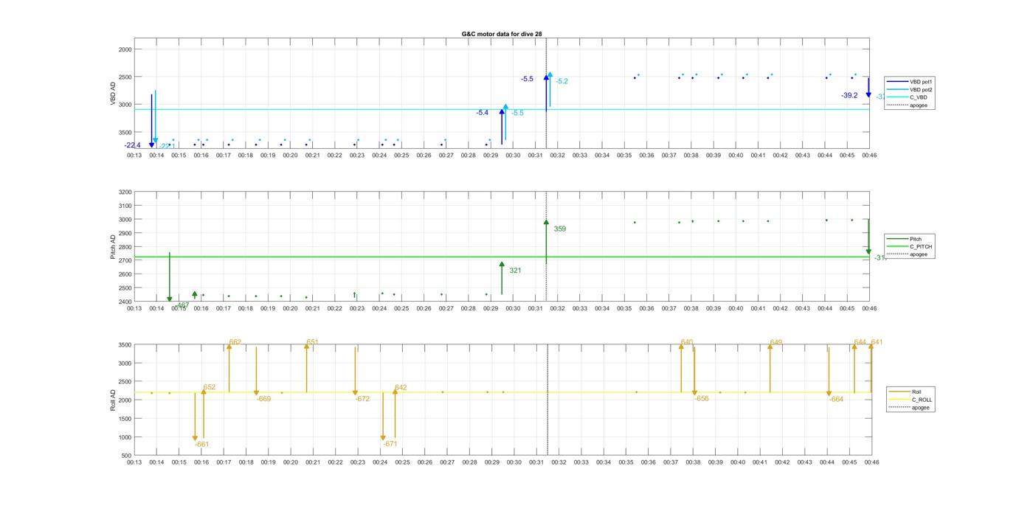Click the '-5.4' value label in VBD plot

coord(482,113)
